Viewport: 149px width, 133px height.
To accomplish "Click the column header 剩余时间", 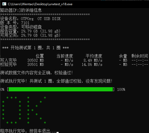I will click(x=140, y=56).
